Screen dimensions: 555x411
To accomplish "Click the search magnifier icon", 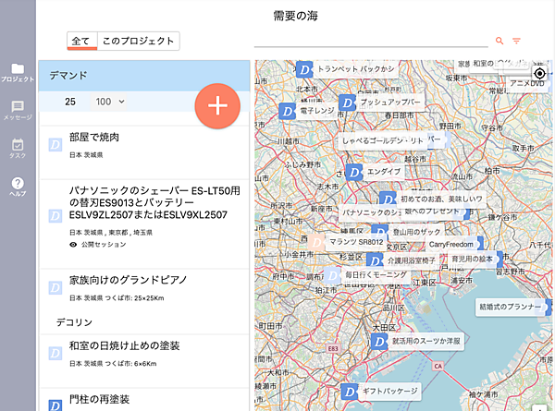I will [500, 41].
